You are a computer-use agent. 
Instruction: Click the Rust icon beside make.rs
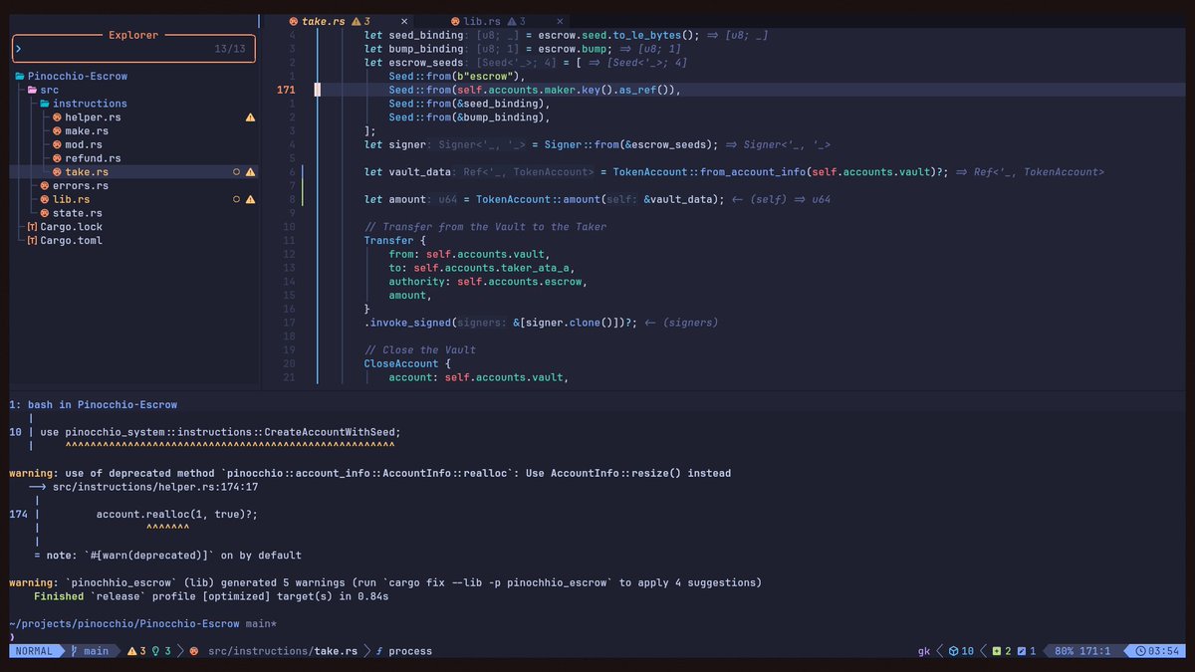pos(57,131)
